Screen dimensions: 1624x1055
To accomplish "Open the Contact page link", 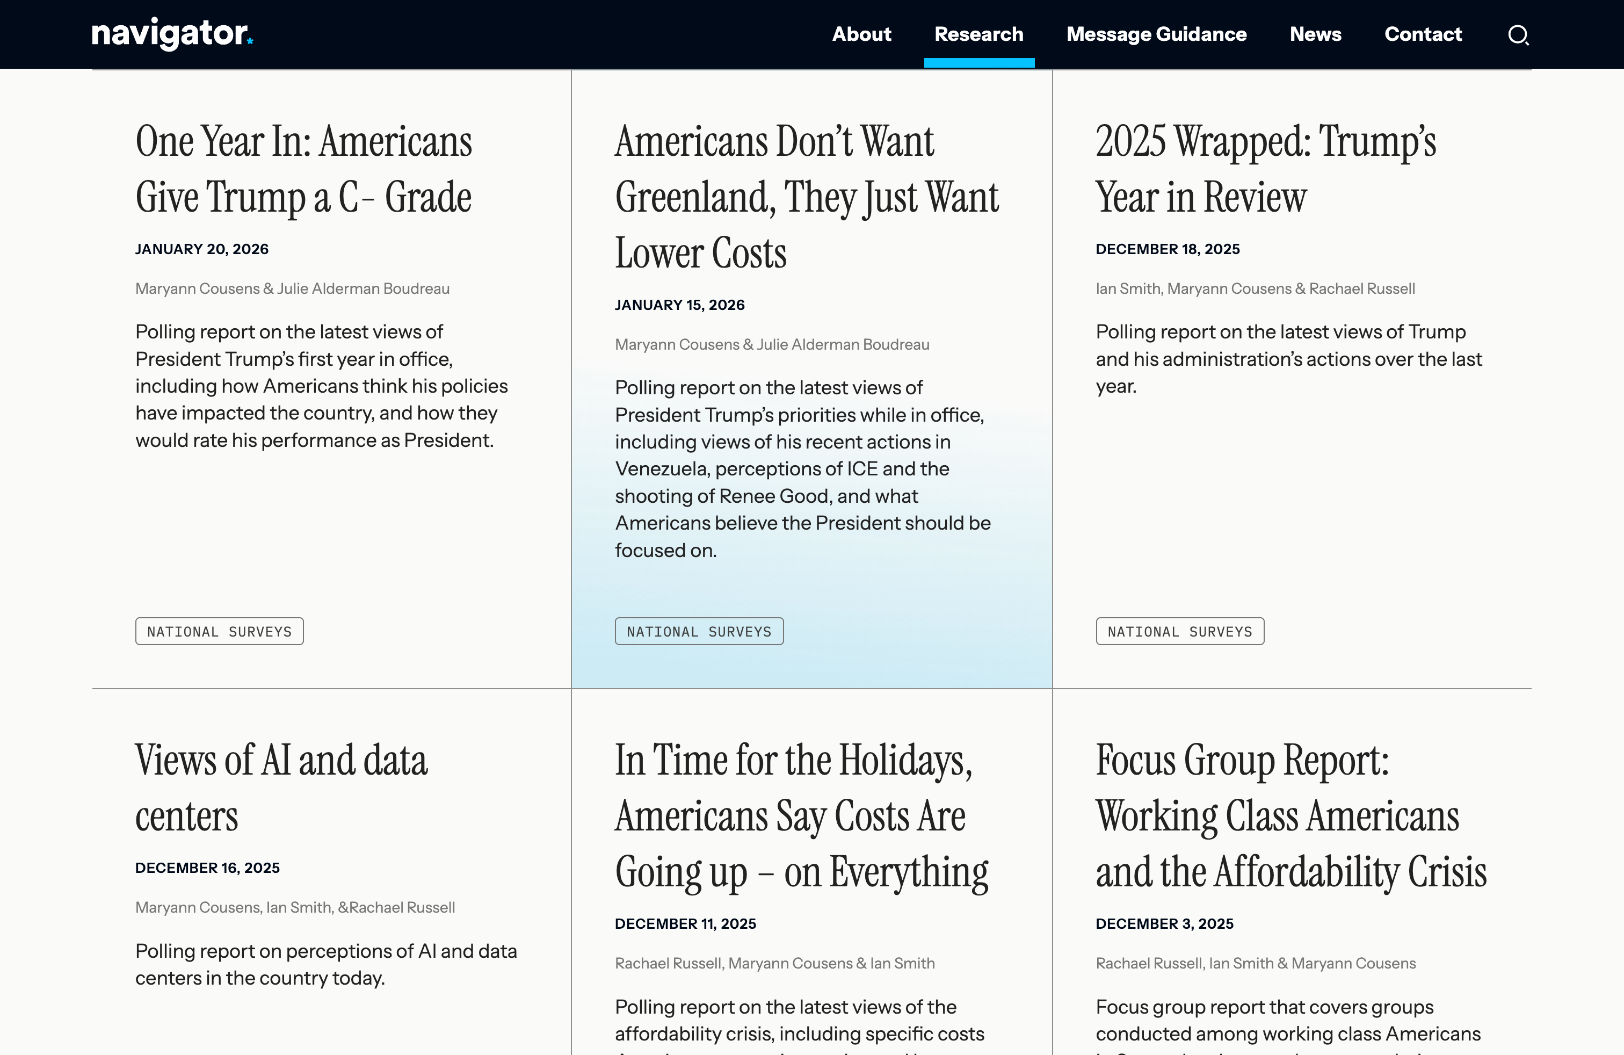I will tap(1423, 34).
